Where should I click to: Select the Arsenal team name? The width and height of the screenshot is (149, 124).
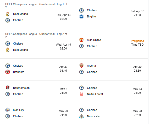(x=92, y=66)
